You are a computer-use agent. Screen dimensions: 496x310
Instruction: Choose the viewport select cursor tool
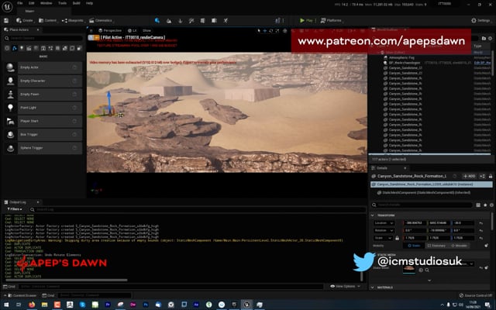pos(259,31)
